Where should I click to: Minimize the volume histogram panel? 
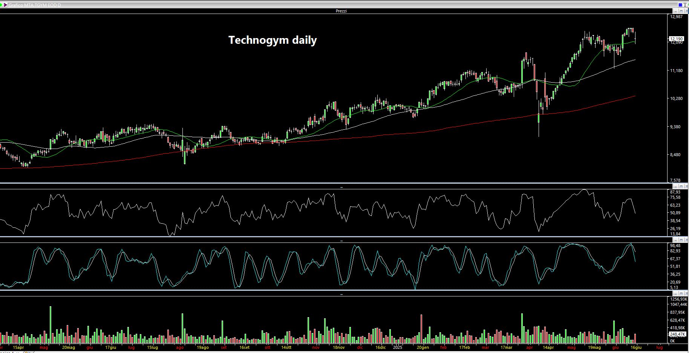[676, 293]
